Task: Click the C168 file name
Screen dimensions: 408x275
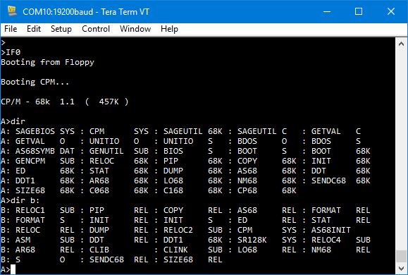Action: point(173,190)
